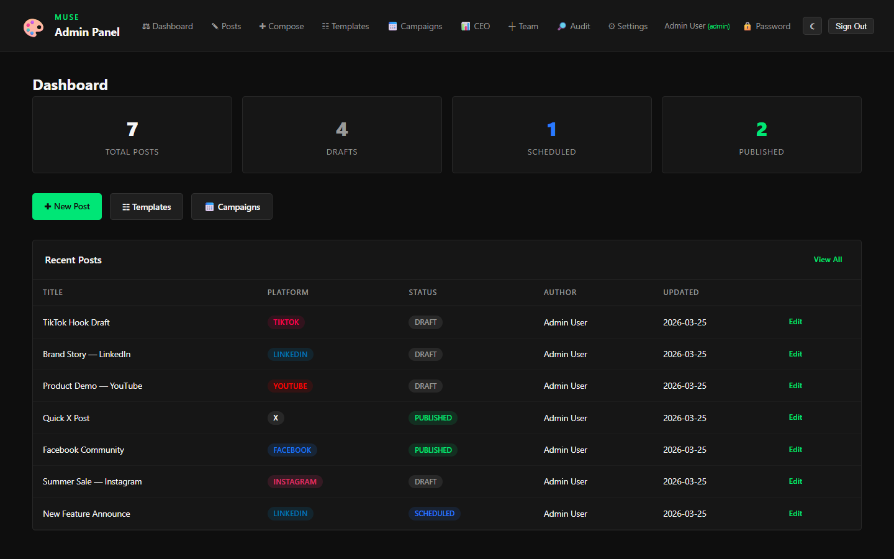Viewport: 894px width, 559px height.
Task: Toggle dark mode with the moon button
Action: pos(812,26)
